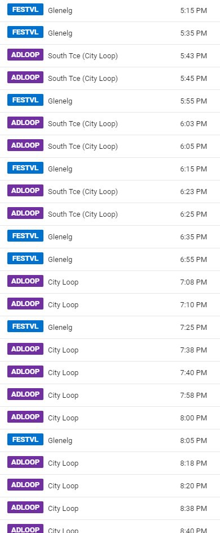Click the FESTVL badge for 5:15 PM
Viewport: 220px width, 533px height.
[x=25, y=10]
